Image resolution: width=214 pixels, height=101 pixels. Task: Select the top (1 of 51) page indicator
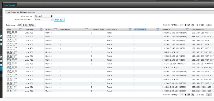[x=200, y=25]
